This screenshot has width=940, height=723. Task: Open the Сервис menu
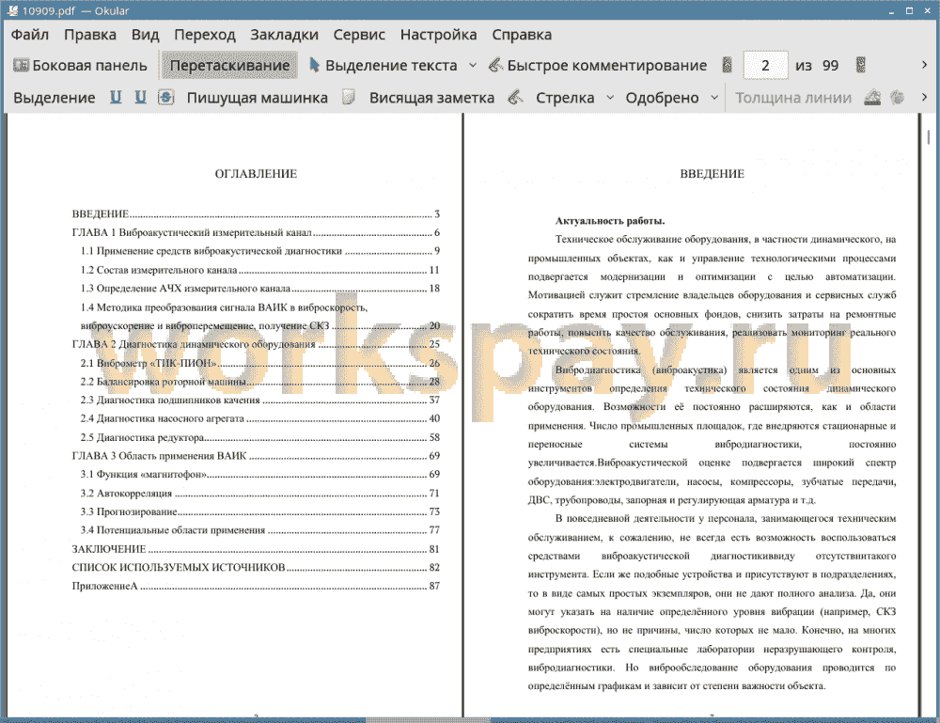pyautogui.click(x=359, y=35)
